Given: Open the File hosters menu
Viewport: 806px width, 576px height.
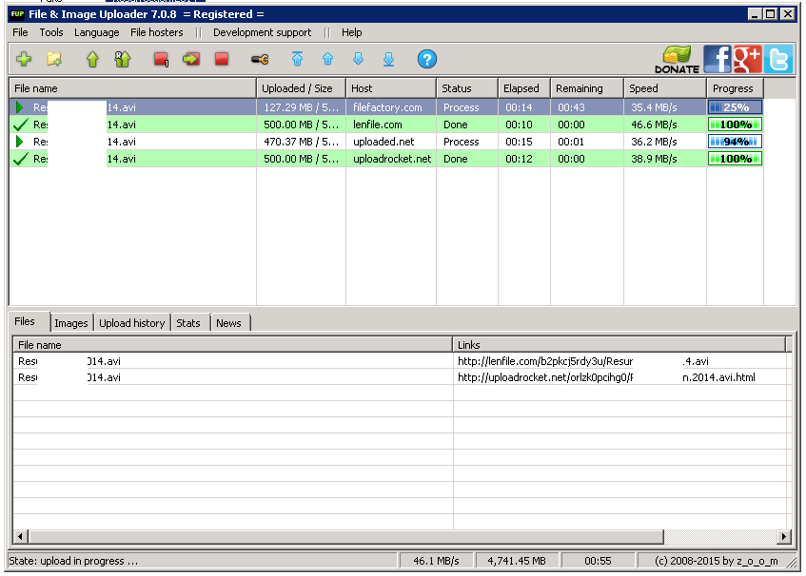Looking at the screenshot, I should pyautogui.click(x=157, y=32).
